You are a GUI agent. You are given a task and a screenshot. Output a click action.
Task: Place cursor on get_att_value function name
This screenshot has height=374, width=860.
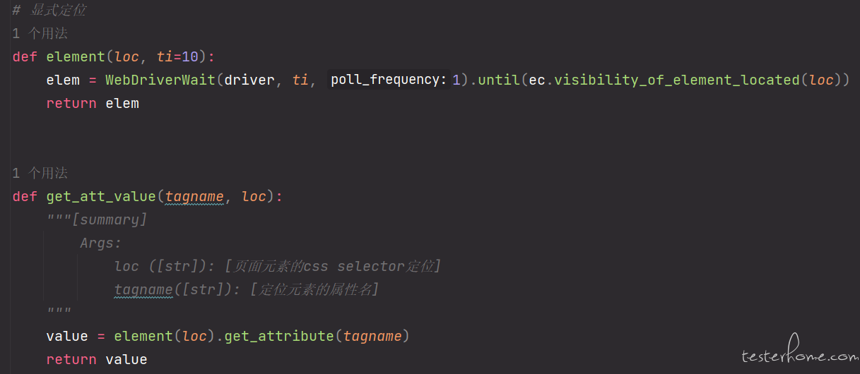[102, 196]
